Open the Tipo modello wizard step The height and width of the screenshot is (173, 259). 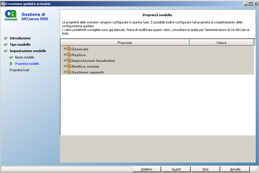20,45
